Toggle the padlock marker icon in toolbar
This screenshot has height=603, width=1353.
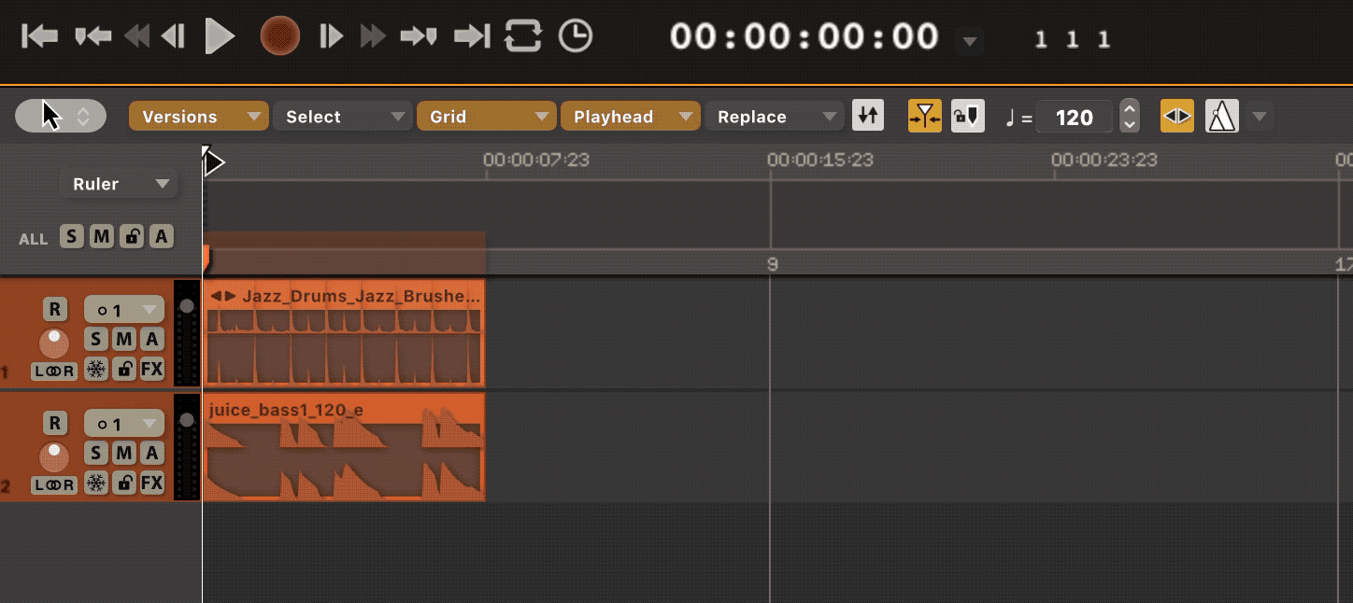(967, 116)
